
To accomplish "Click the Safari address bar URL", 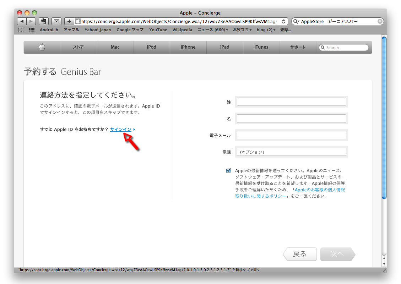I will (178, 21).
